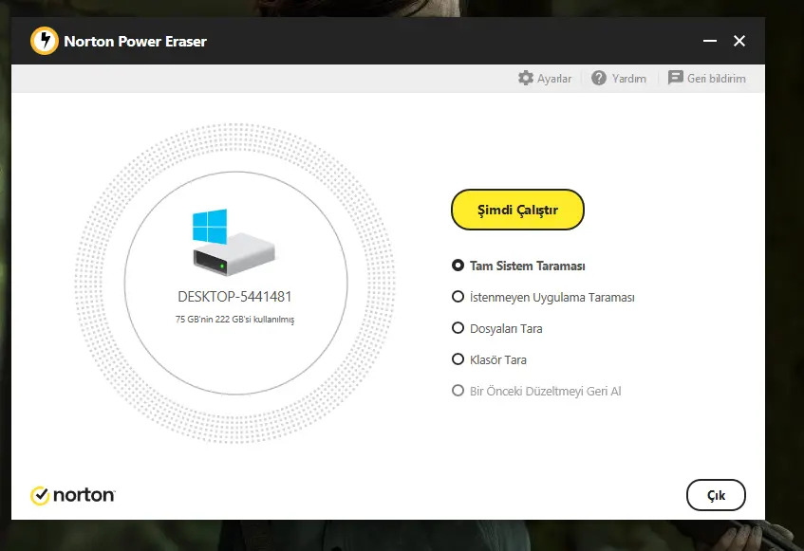The image size is (804, 551).
Task: Click the disk usage text 75 GB'nin 222 GB'si
Action: (x=234, y=319)
